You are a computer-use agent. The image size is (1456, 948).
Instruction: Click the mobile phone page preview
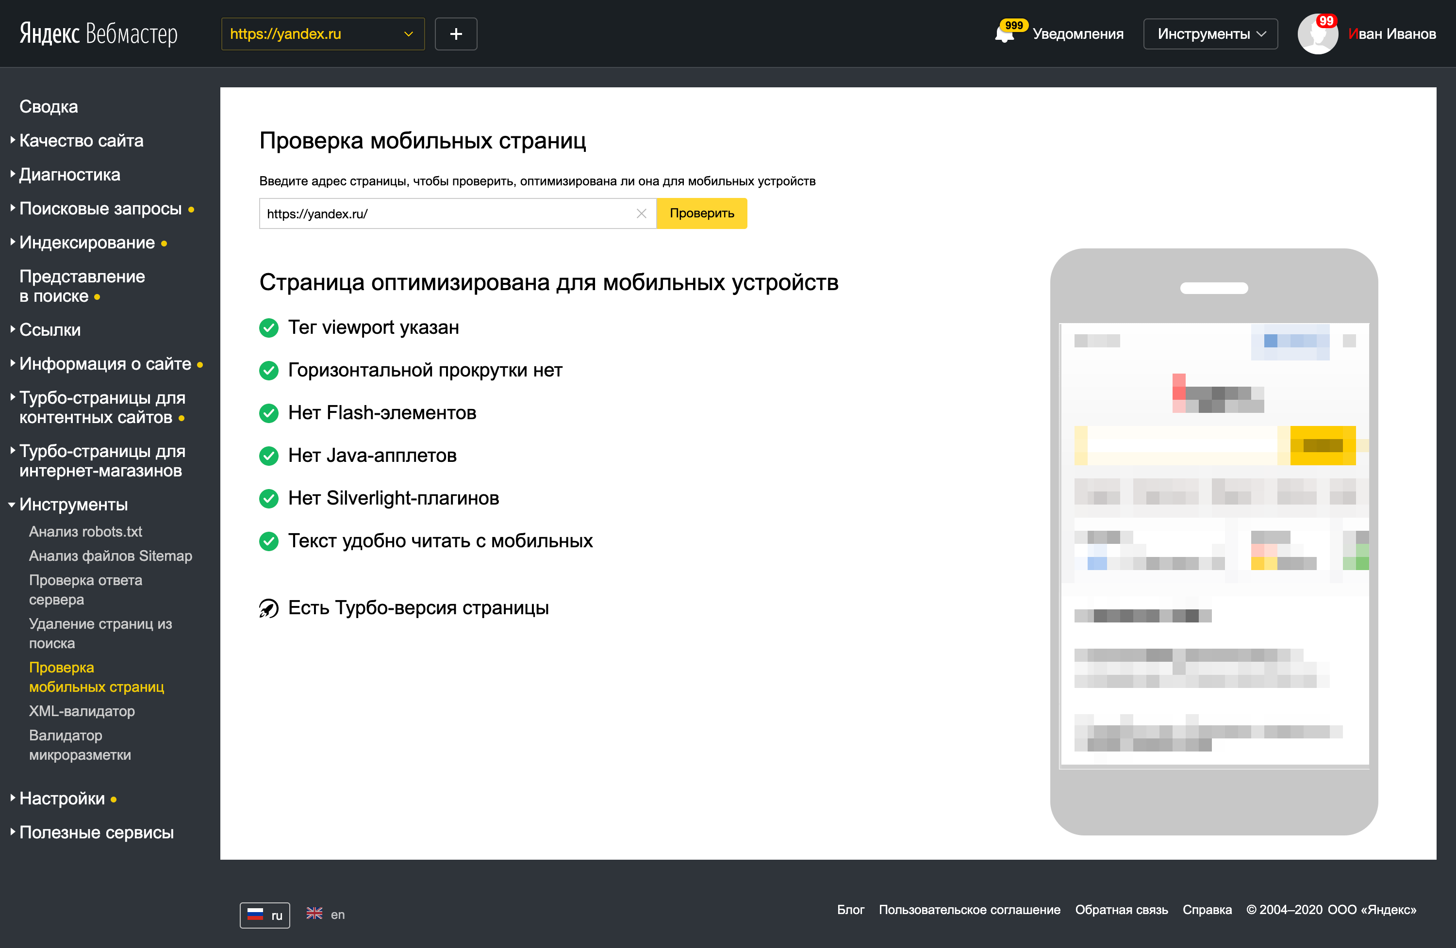1214,542
